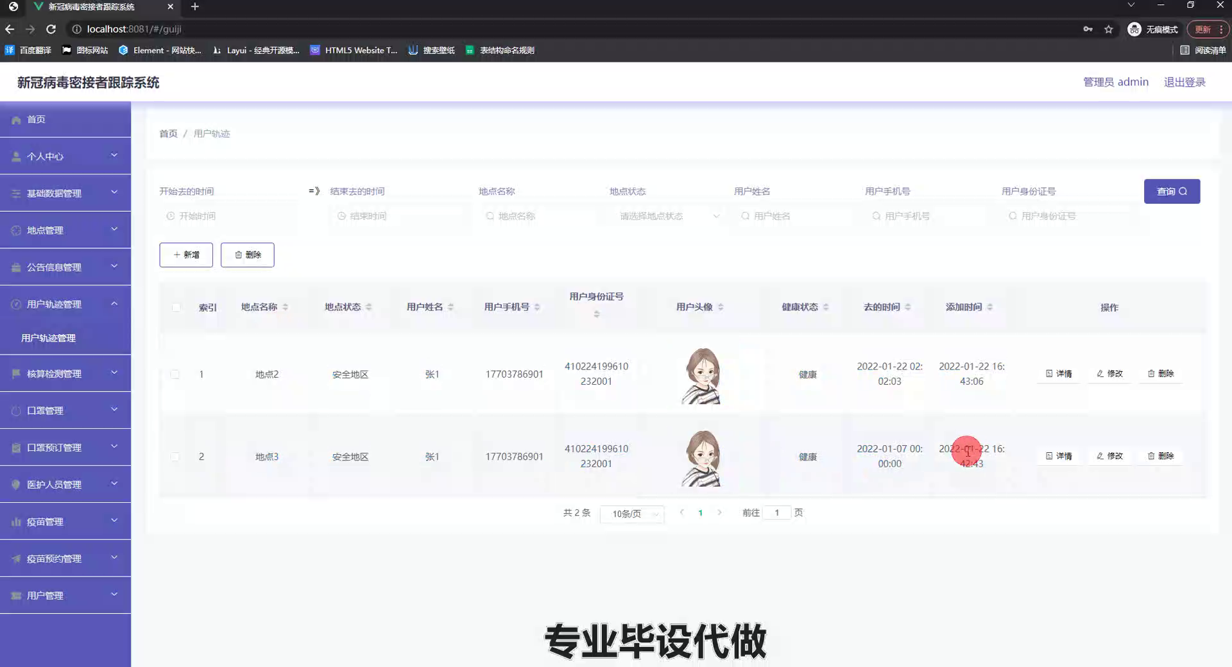This screenshot has height=667, width=1232.
Task: Expand the 基础数据管理 sidebar menu
Action: 65,193
